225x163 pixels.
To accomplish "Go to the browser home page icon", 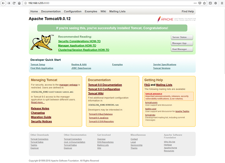I will 19,3.
